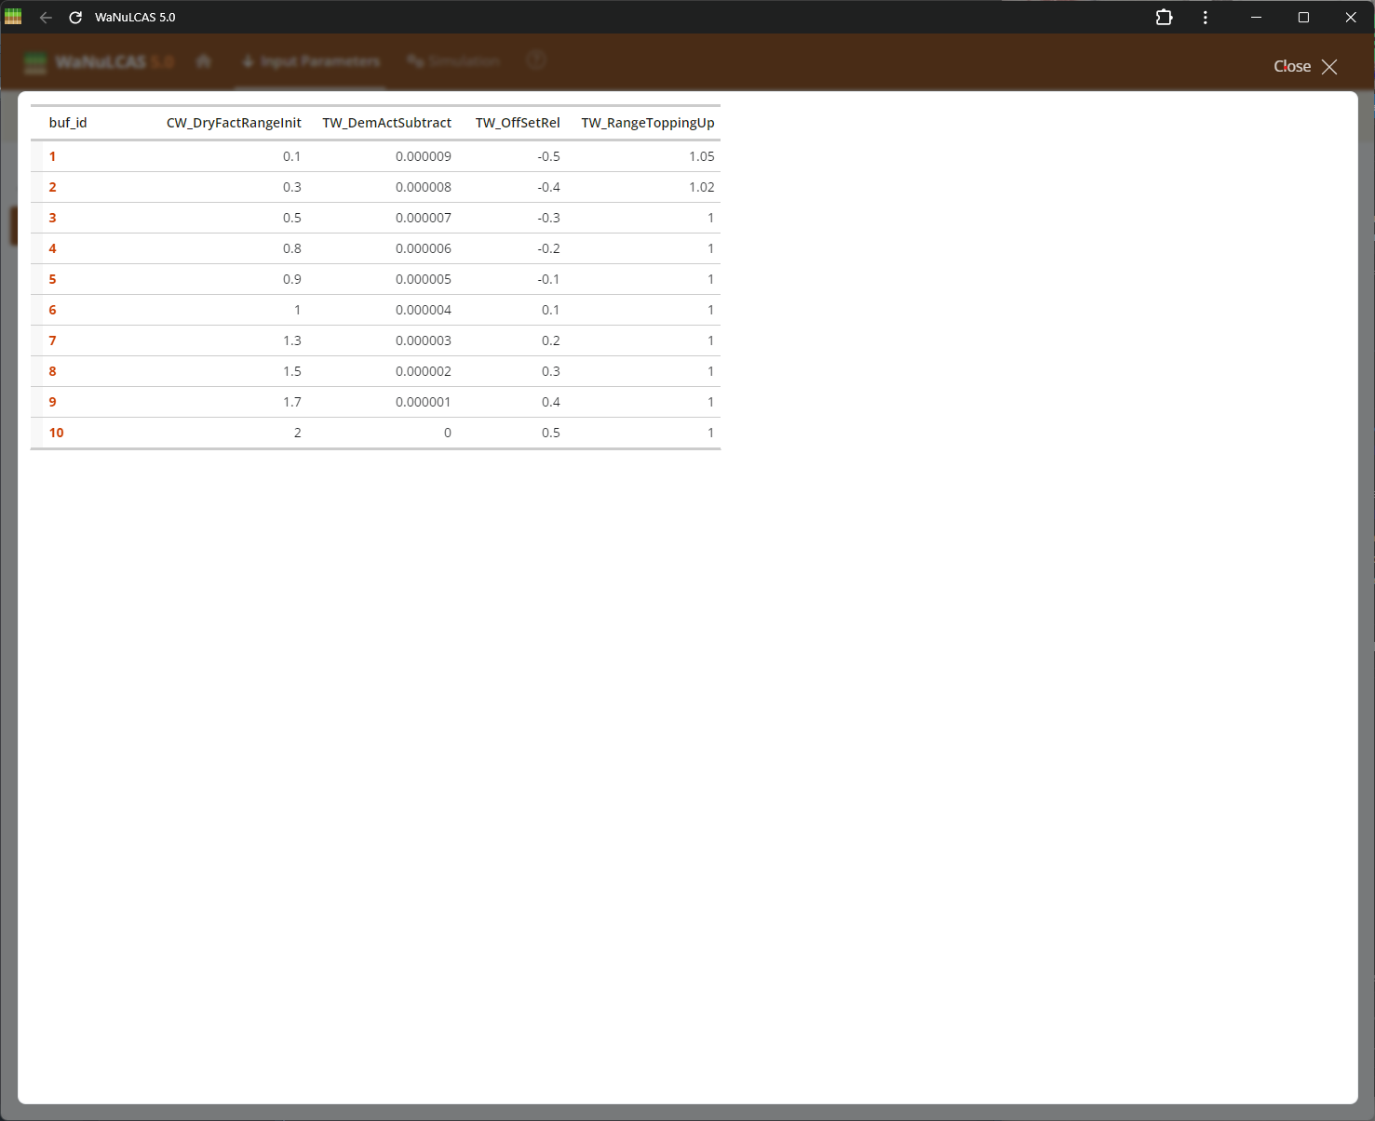The width and height of the screenshot is (1375, 1121).
Task: Click the WaNuLCAS 5.0 logo
Action: pos(99,61)
